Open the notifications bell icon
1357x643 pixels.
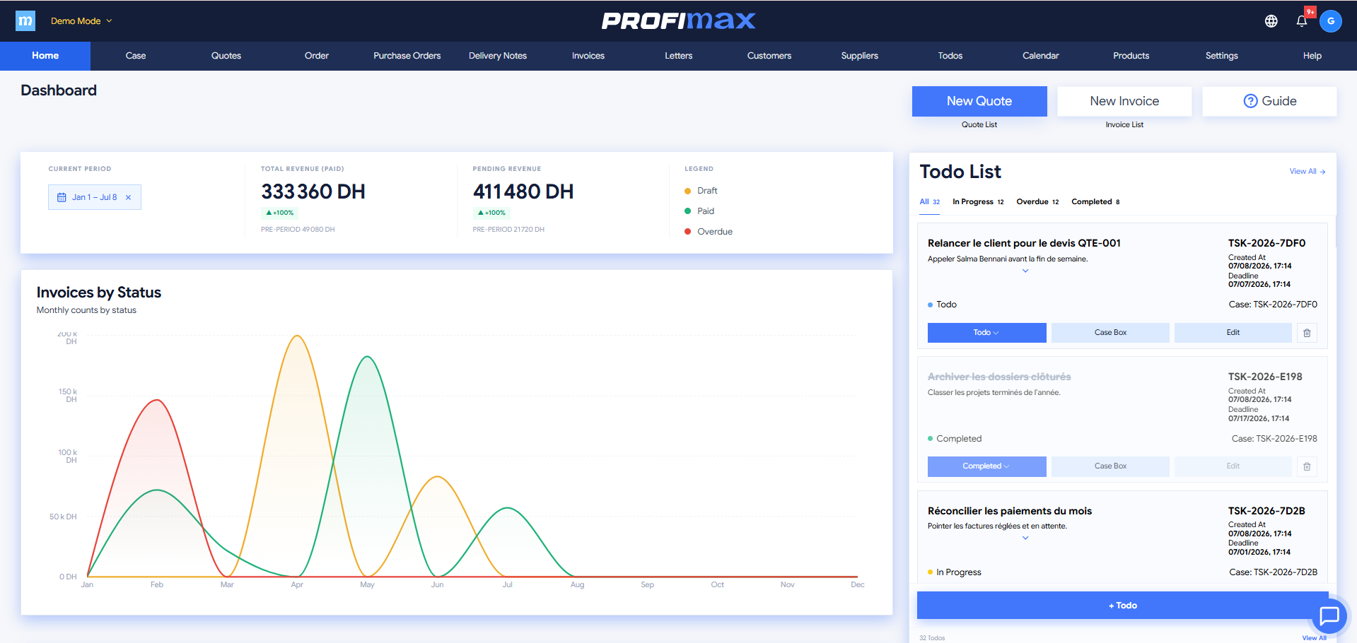1302,21
